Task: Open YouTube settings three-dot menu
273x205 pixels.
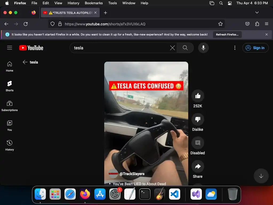Action: point(235,48)
